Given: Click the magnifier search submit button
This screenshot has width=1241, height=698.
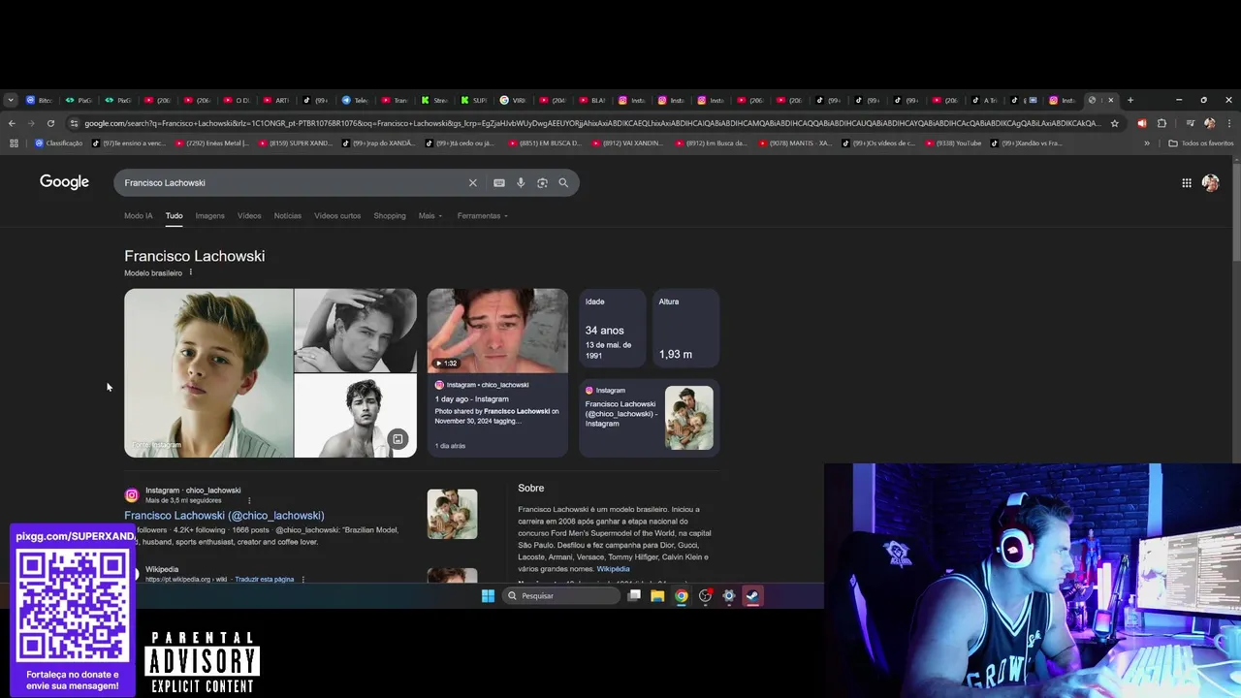Looking at the screenshot, I should [x=563, y=182].
